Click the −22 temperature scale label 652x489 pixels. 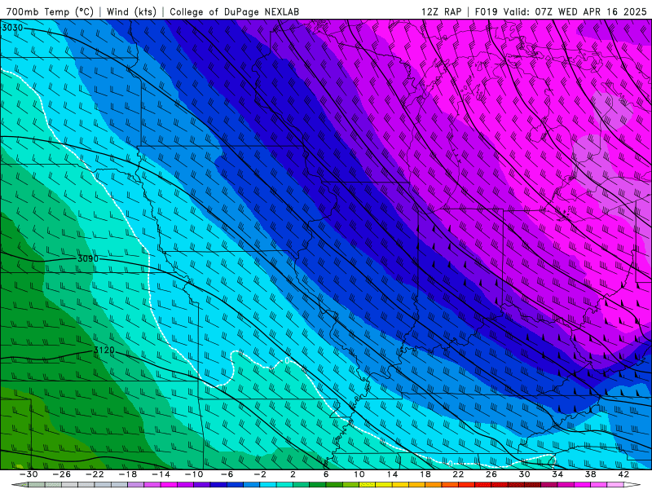click(x=95, y=474)
